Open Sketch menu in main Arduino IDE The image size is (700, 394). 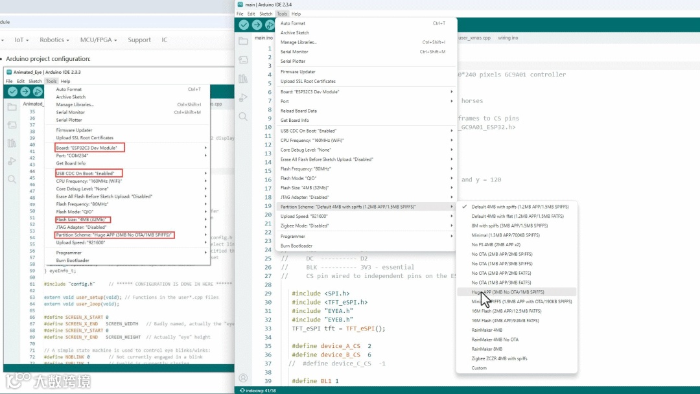pos(266,14)
